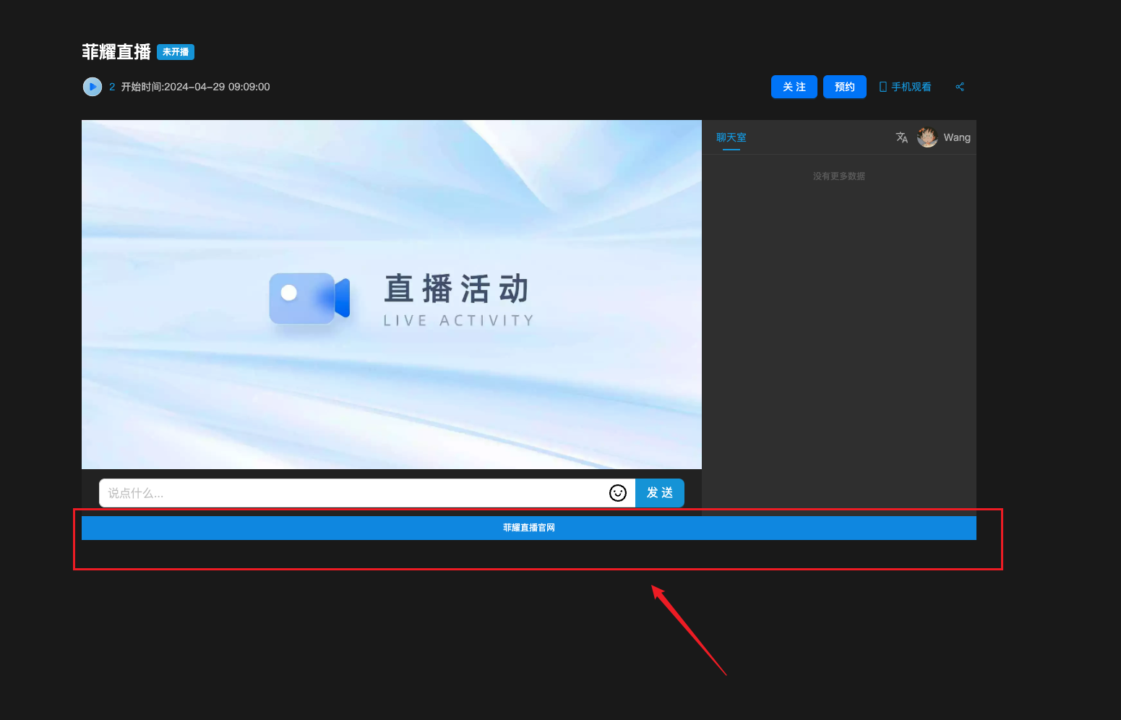The image size is (1121, 720).
Task: Switch to the 聊天室 tab
Action: pos(731,137)
